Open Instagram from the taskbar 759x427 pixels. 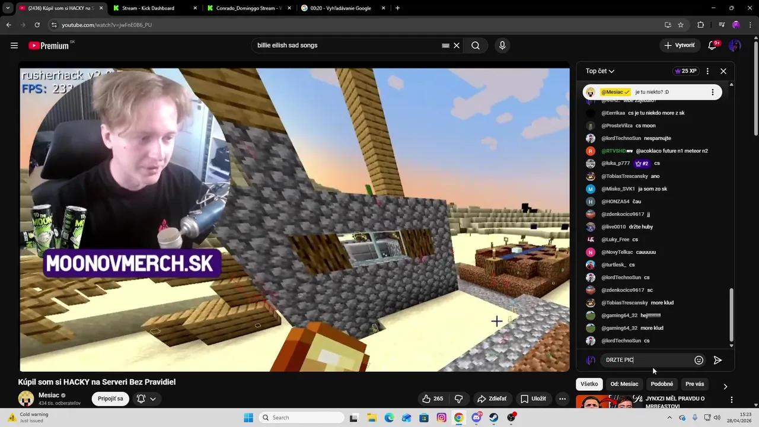click(441, 418)
